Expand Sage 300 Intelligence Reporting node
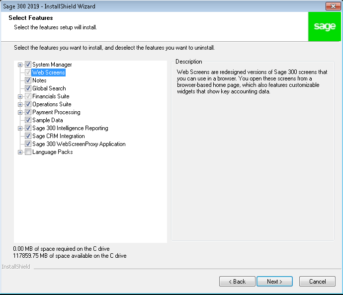Screen dimensions: 343x295 (20, 128)
